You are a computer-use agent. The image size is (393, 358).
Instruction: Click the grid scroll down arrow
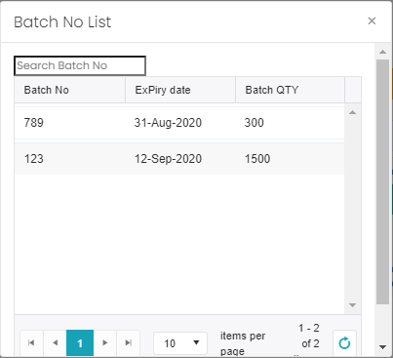pos(352,305)
